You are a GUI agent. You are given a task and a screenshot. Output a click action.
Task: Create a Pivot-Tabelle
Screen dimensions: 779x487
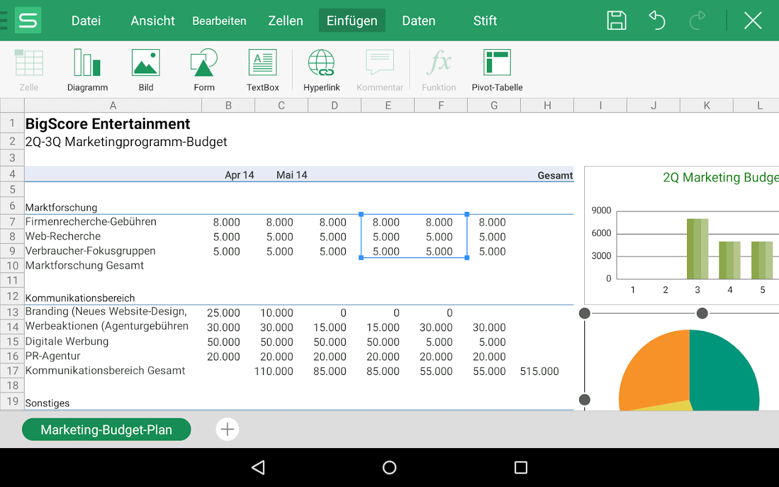[x=497, y=69]
